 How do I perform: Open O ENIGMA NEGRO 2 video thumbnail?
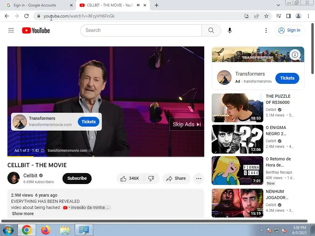pyautogui.click(x=237, y=139)
